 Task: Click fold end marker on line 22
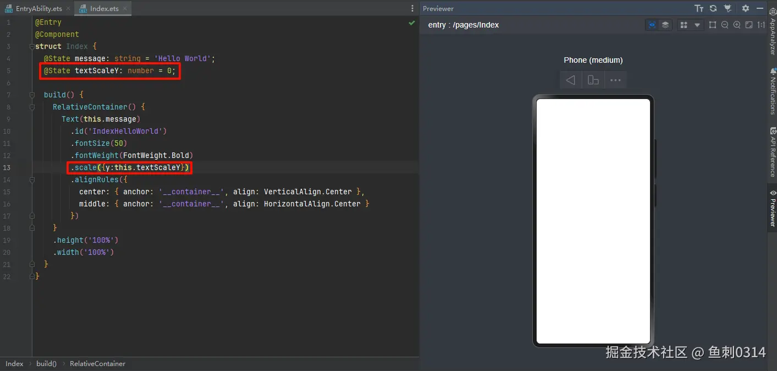coord(32,276)
